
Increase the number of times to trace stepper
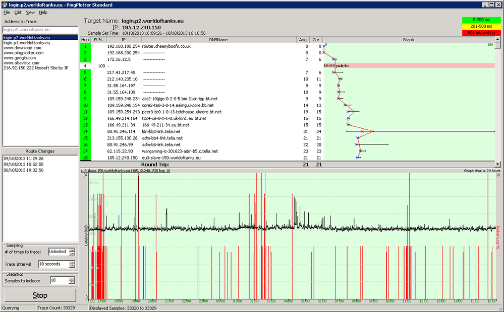click(72, 250)
